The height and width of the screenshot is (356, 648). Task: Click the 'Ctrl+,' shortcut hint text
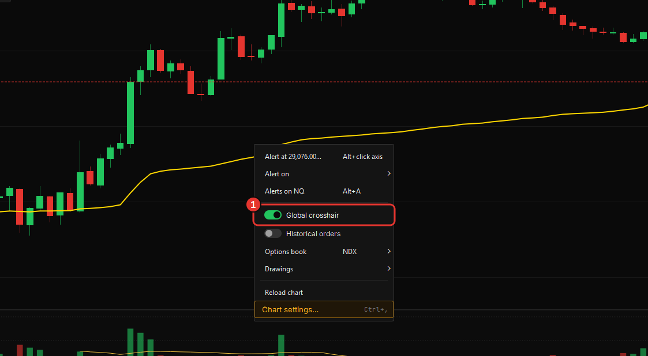376,309
